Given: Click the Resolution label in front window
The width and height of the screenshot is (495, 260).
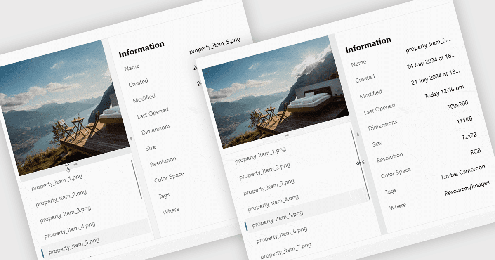Looking at the screenshot, I should [390, 157].
